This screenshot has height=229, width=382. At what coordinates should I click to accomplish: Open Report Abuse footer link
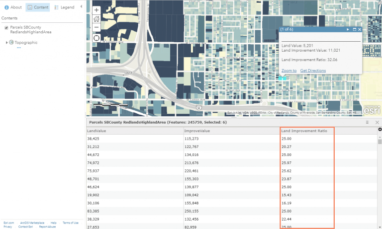pos(47,227)
